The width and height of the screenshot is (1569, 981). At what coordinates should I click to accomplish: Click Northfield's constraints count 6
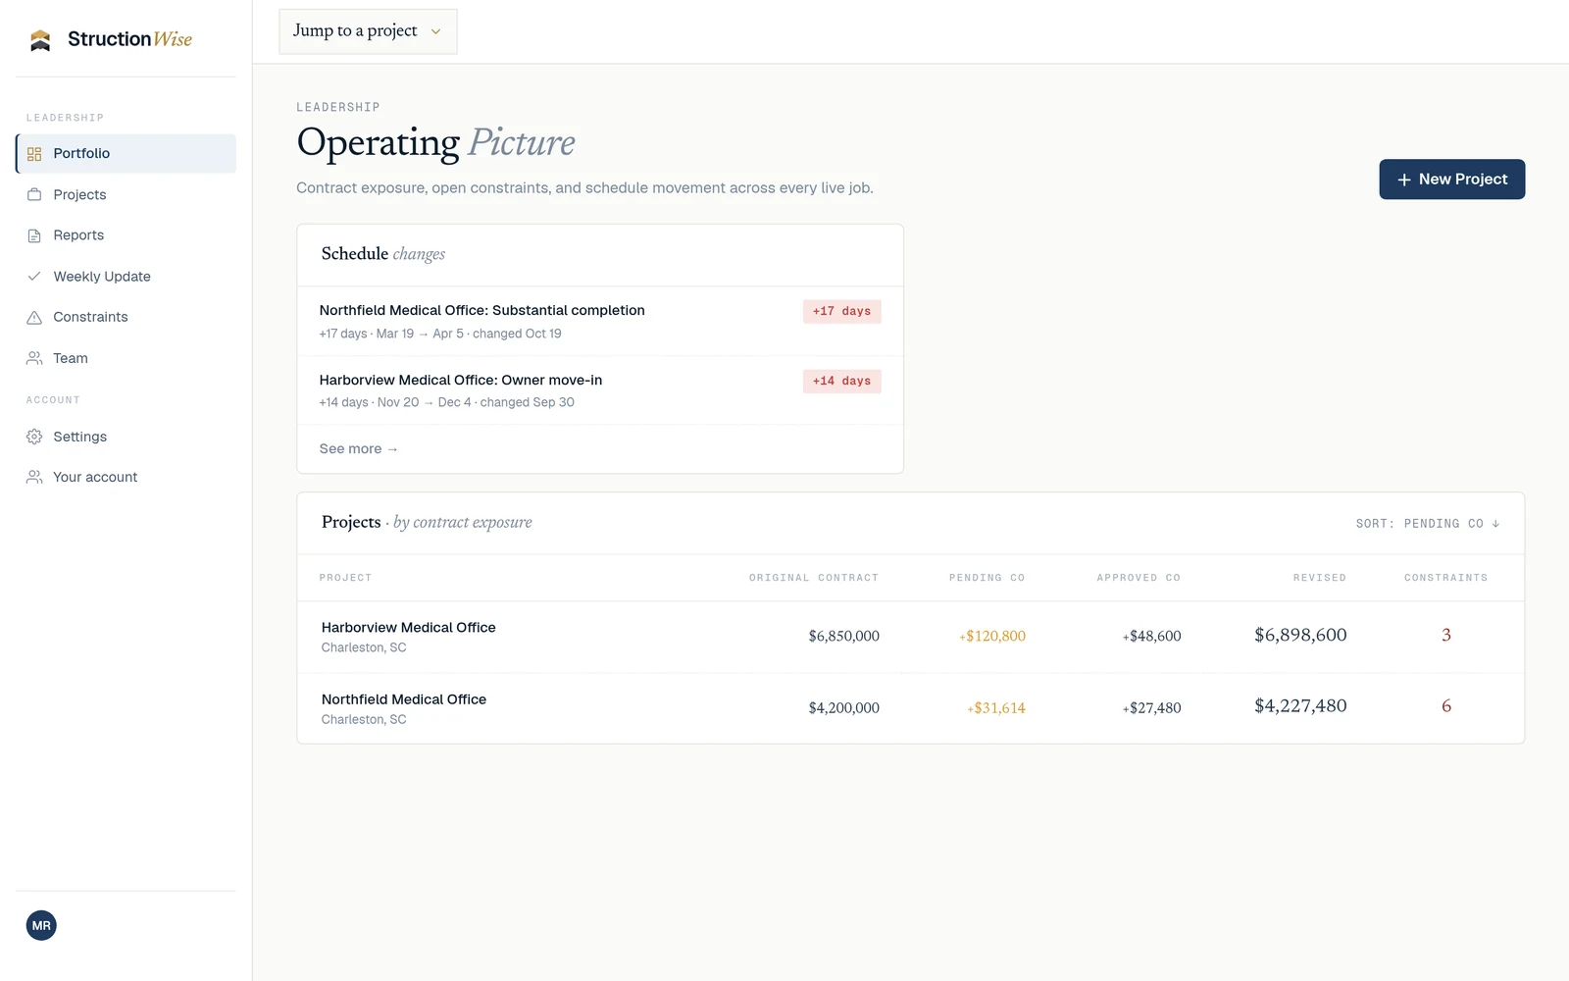1446,706
